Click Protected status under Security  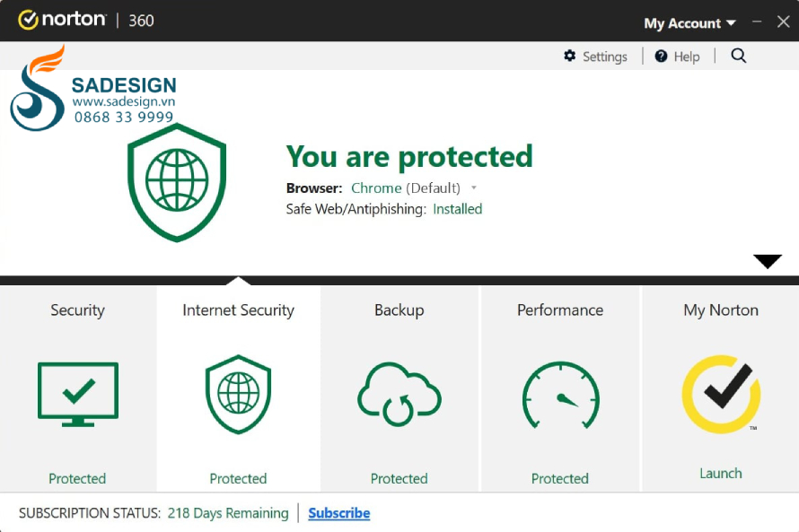pos(77,478)
